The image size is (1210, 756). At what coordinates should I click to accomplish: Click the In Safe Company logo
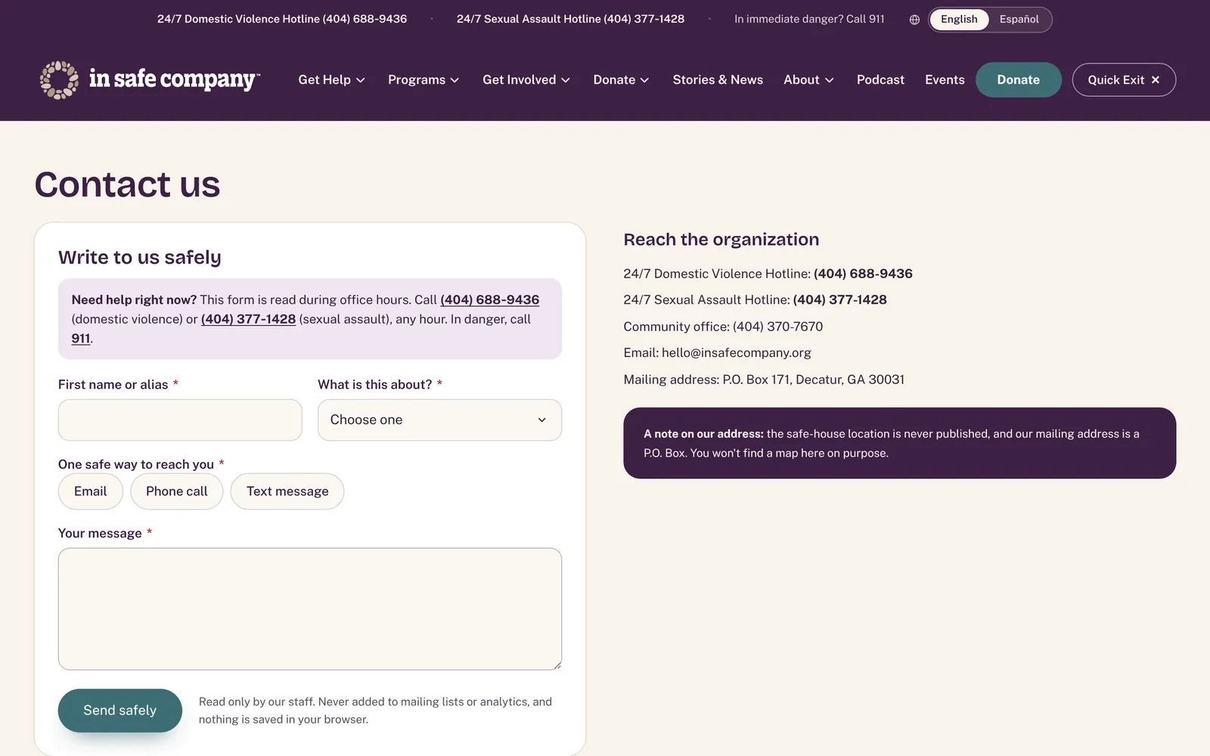(x=150, y=79)
